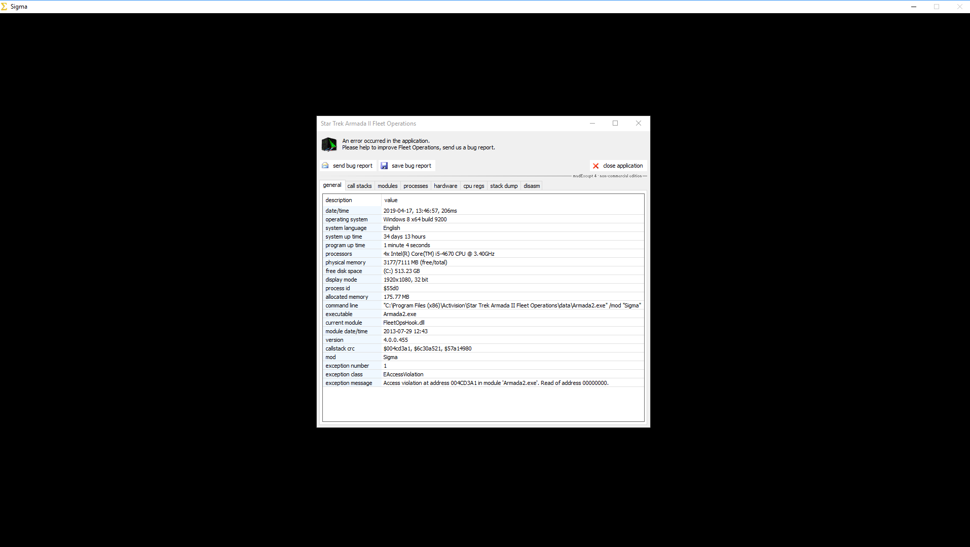Save bug report button label
970x547 pixels.
[412, 166]
